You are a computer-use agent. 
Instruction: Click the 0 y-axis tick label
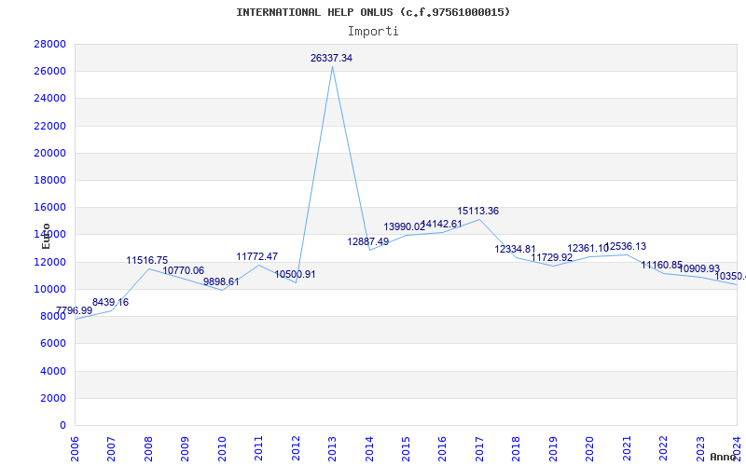tap(62, 425)
